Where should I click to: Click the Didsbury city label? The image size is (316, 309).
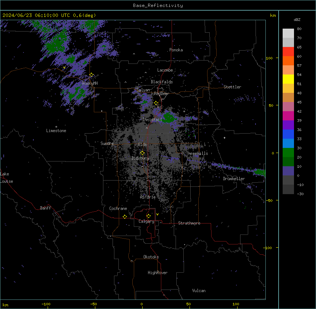point(140,158)
